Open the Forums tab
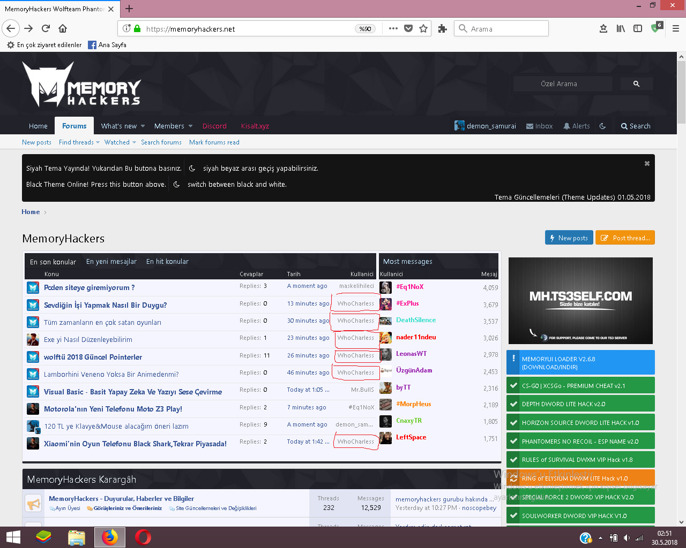 (74, 126)
